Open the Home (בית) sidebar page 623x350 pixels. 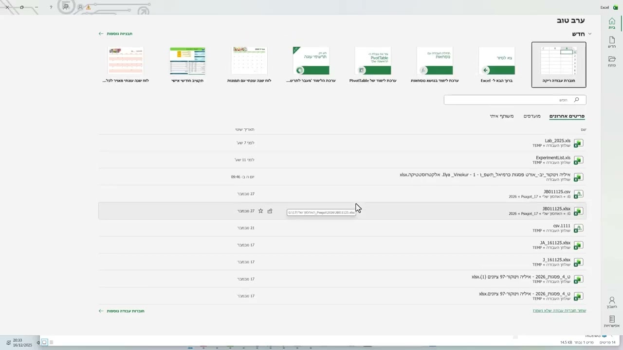pos(612,24)
